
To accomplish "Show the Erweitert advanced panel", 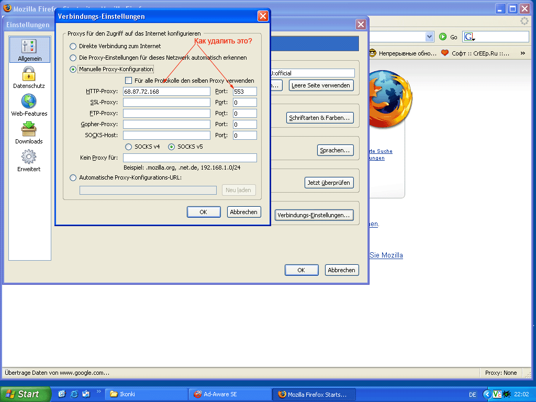I will 29,161.
